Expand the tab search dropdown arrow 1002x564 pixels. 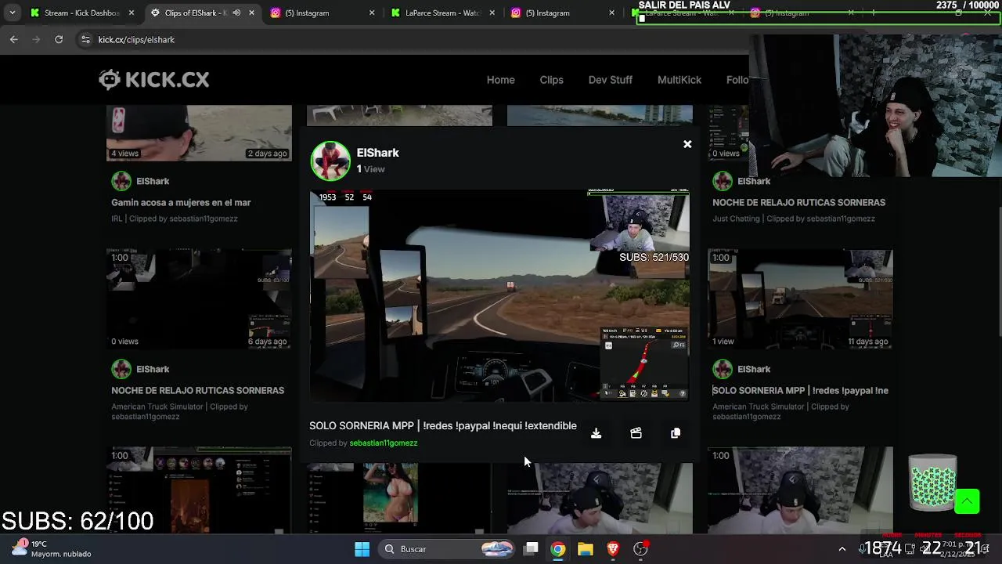[x=12, y=13]
